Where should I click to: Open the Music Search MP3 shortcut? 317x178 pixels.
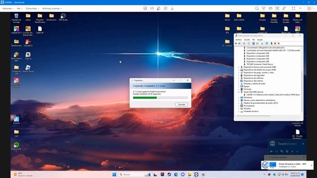click(16, 56)
